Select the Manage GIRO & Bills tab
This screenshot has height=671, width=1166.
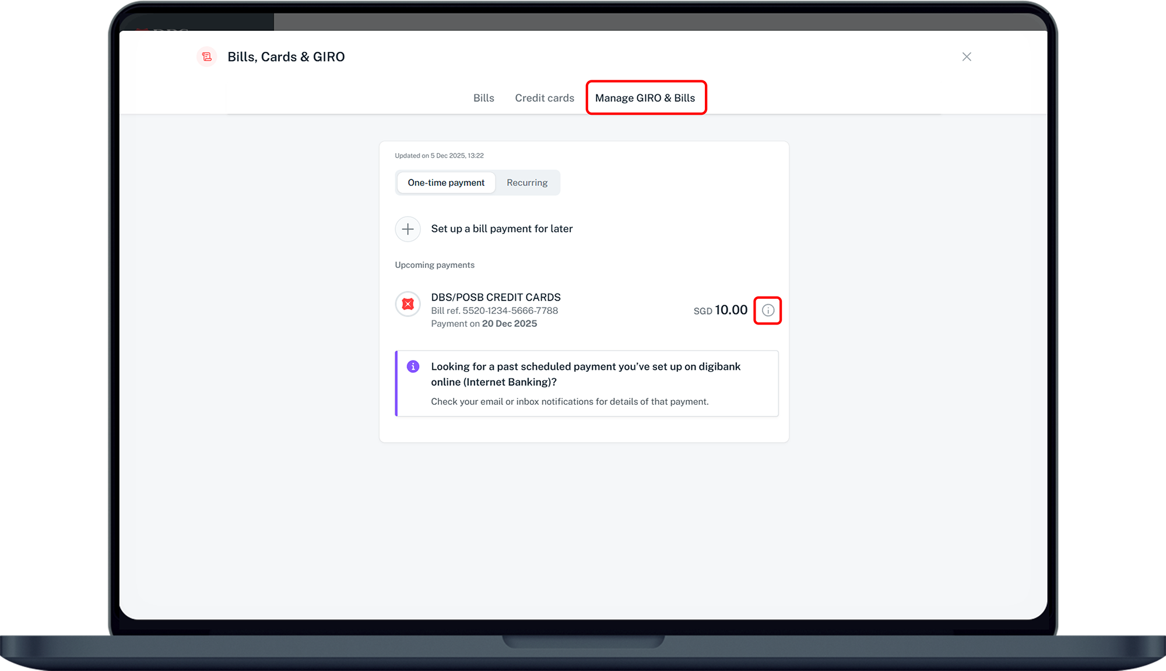[x=645, y=98]
